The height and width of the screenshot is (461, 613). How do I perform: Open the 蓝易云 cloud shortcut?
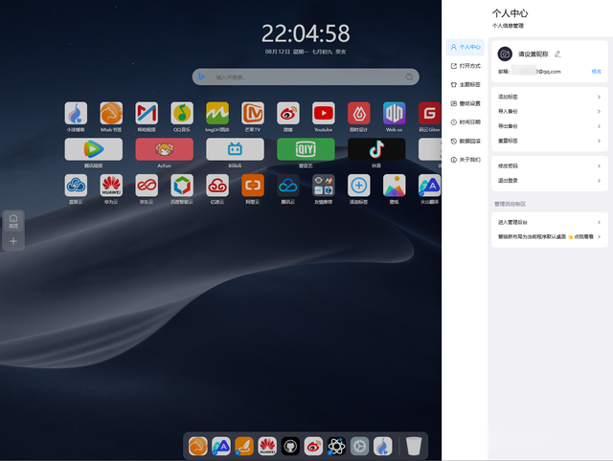pos(76,186)
